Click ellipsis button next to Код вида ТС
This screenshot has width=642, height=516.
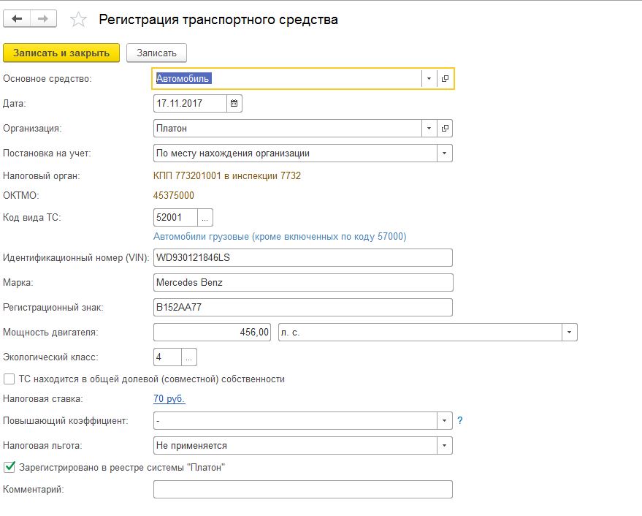pyautogui.click(x=205, y=218)
